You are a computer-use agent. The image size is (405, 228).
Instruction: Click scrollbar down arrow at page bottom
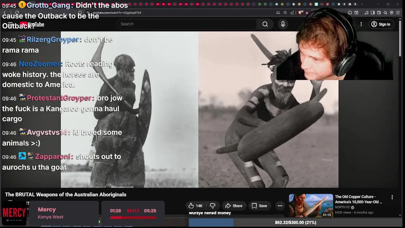click(400, 215)
